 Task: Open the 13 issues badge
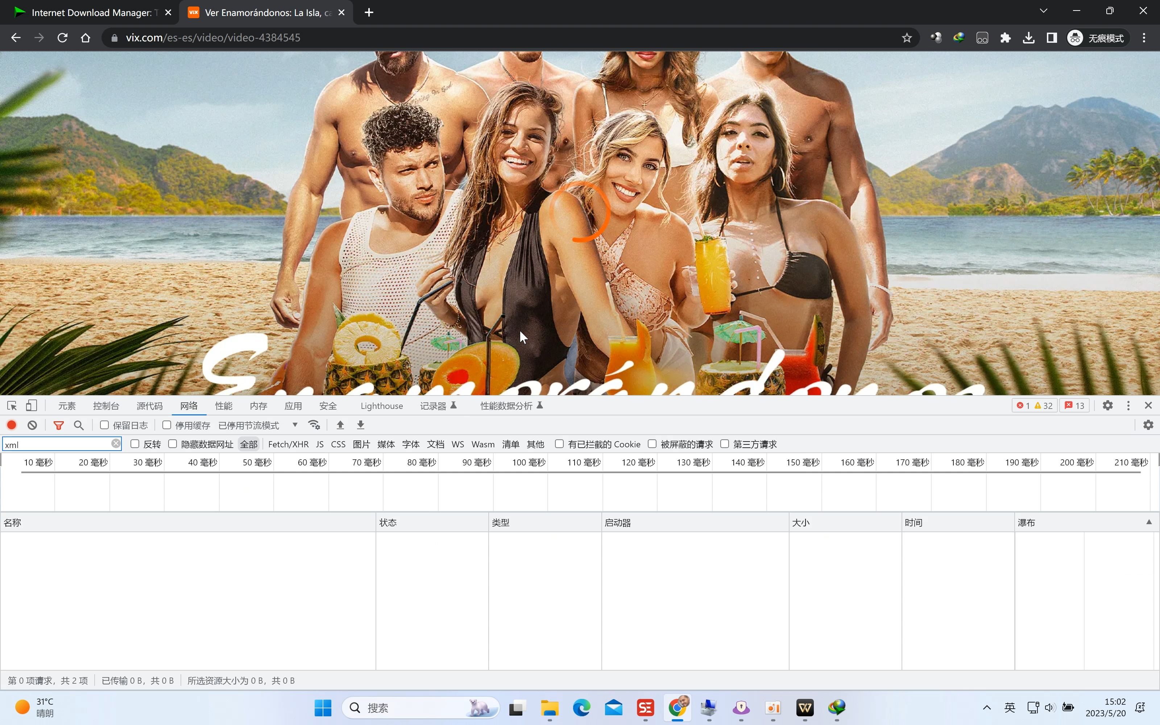[1074, 406]
